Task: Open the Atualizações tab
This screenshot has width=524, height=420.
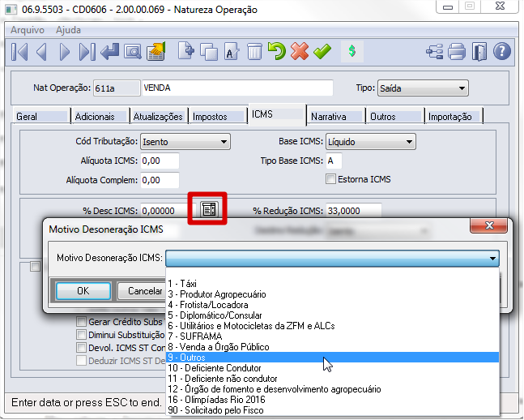Action: (x=159, y=117)
